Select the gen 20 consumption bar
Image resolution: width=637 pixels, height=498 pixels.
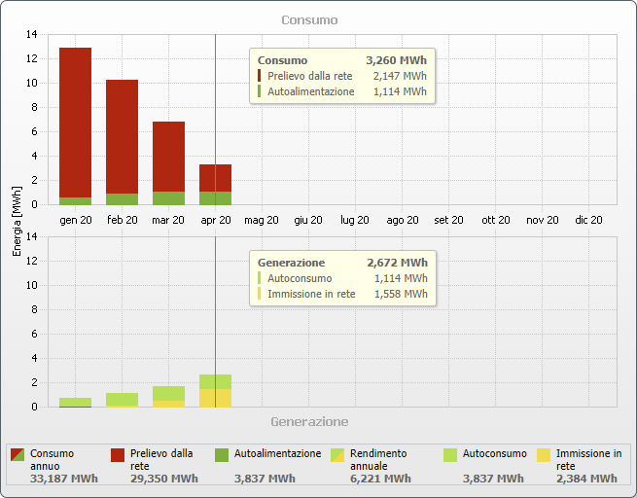75,126
